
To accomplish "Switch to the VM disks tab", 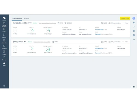I will pos(27,18).
